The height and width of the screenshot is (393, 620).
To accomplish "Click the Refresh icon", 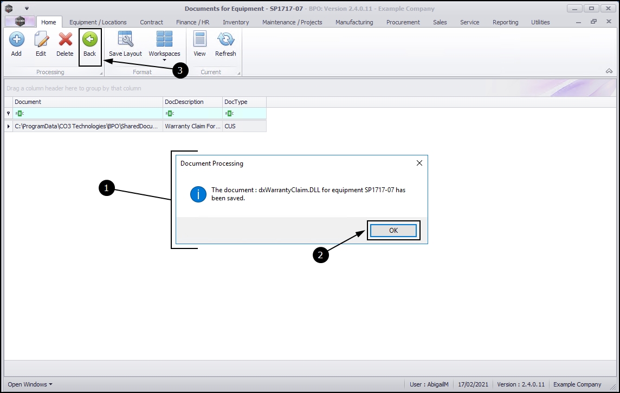I will 226,40.
